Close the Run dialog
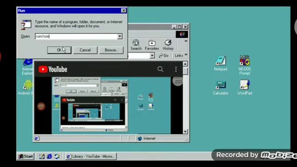 (123, 11)
